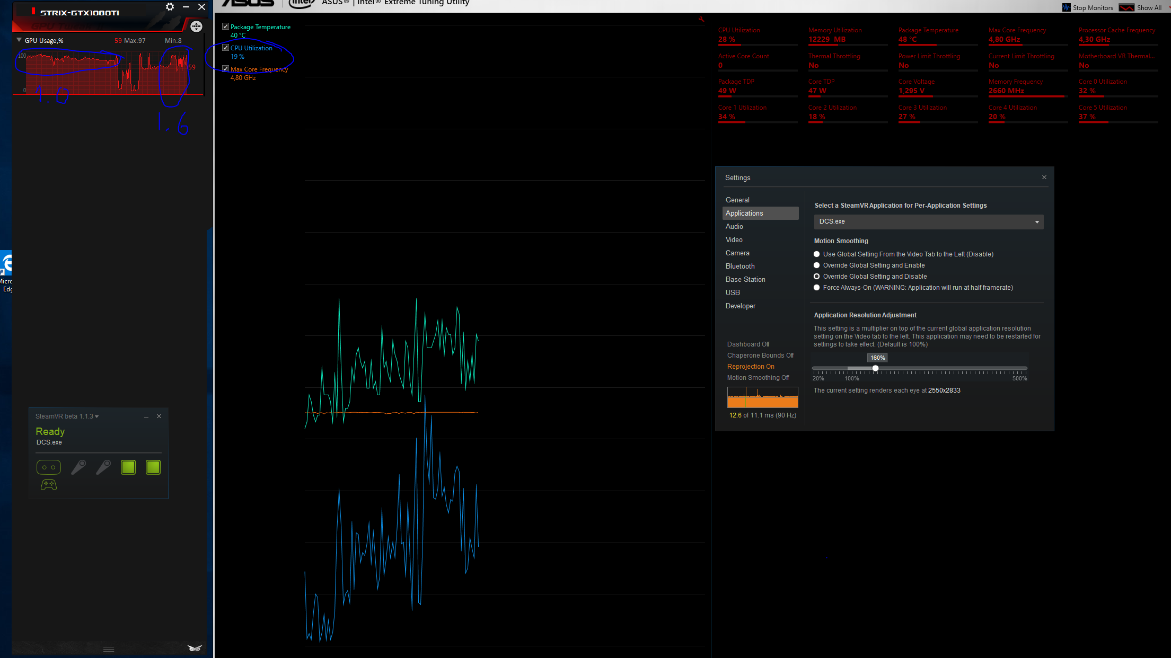Click the second green base station icon

coord(153,467)
